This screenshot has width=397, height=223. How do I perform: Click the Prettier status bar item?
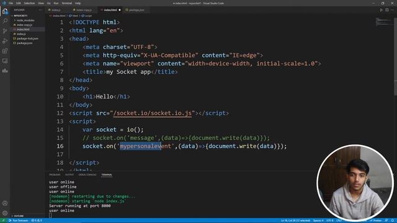375,221
